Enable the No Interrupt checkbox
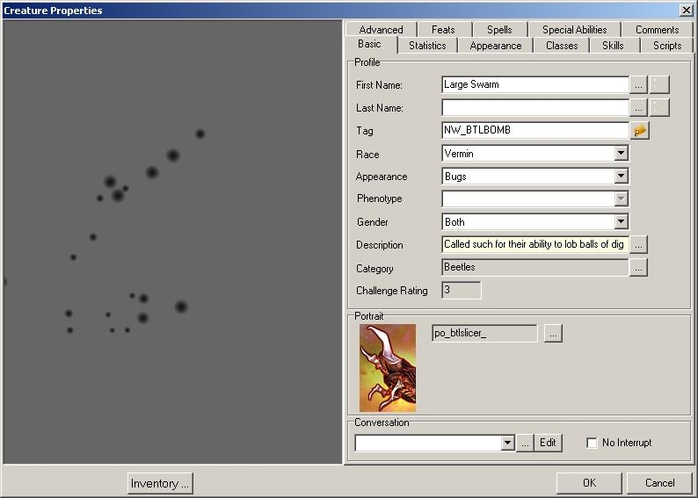Viewport: 698px width, 498px height. click(x=593, y=443)
